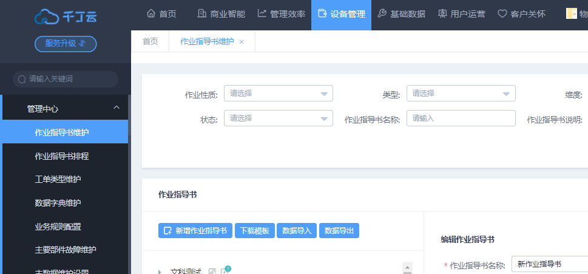Click the 基础数据 wrench icon
Image resolution: width=588 pixels, height=274 pixels.
pos(382,14)
